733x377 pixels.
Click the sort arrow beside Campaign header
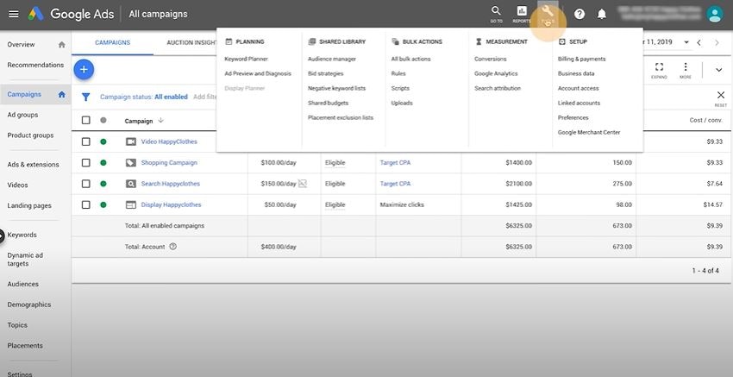pyautogui.click(x=160, y=120)
